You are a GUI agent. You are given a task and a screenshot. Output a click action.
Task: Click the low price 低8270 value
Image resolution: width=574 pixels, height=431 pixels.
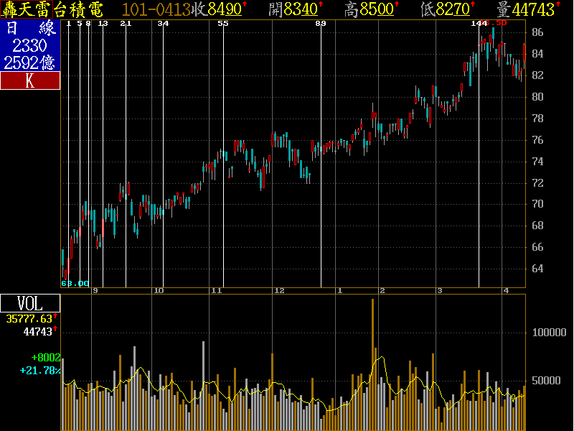pyautogui.click(x=448, y=9)
